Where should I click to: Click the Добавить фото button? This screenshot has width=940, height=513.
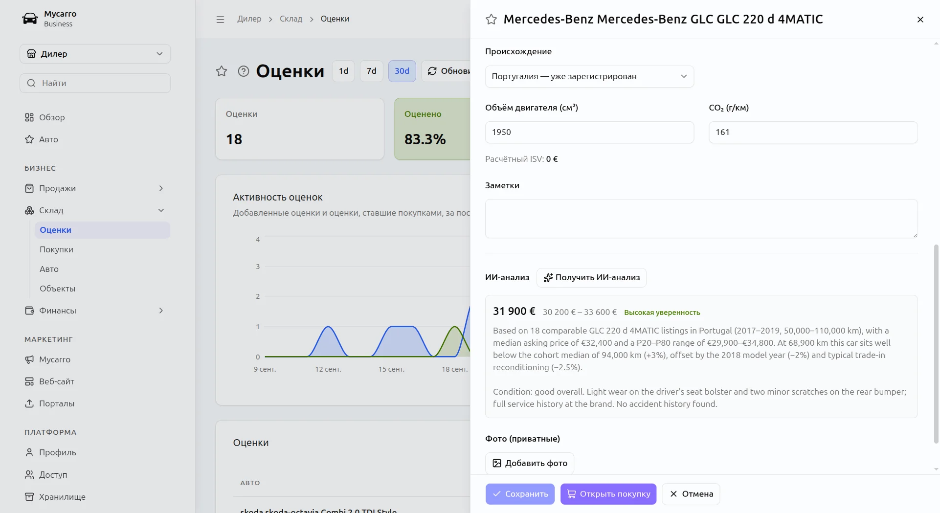pyautogui.click(x=530, y=463)
